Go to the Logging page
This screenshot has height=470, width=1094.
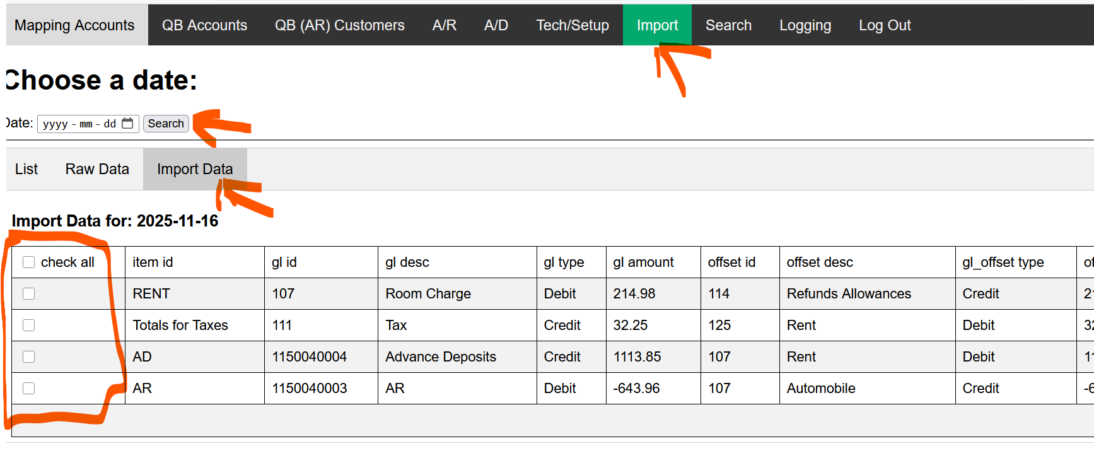805,25
